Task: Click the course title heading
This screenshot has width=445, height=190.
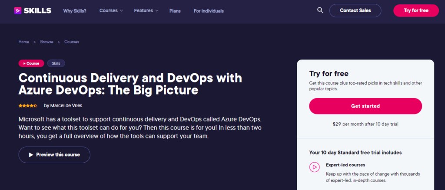Action: (130, 84)
